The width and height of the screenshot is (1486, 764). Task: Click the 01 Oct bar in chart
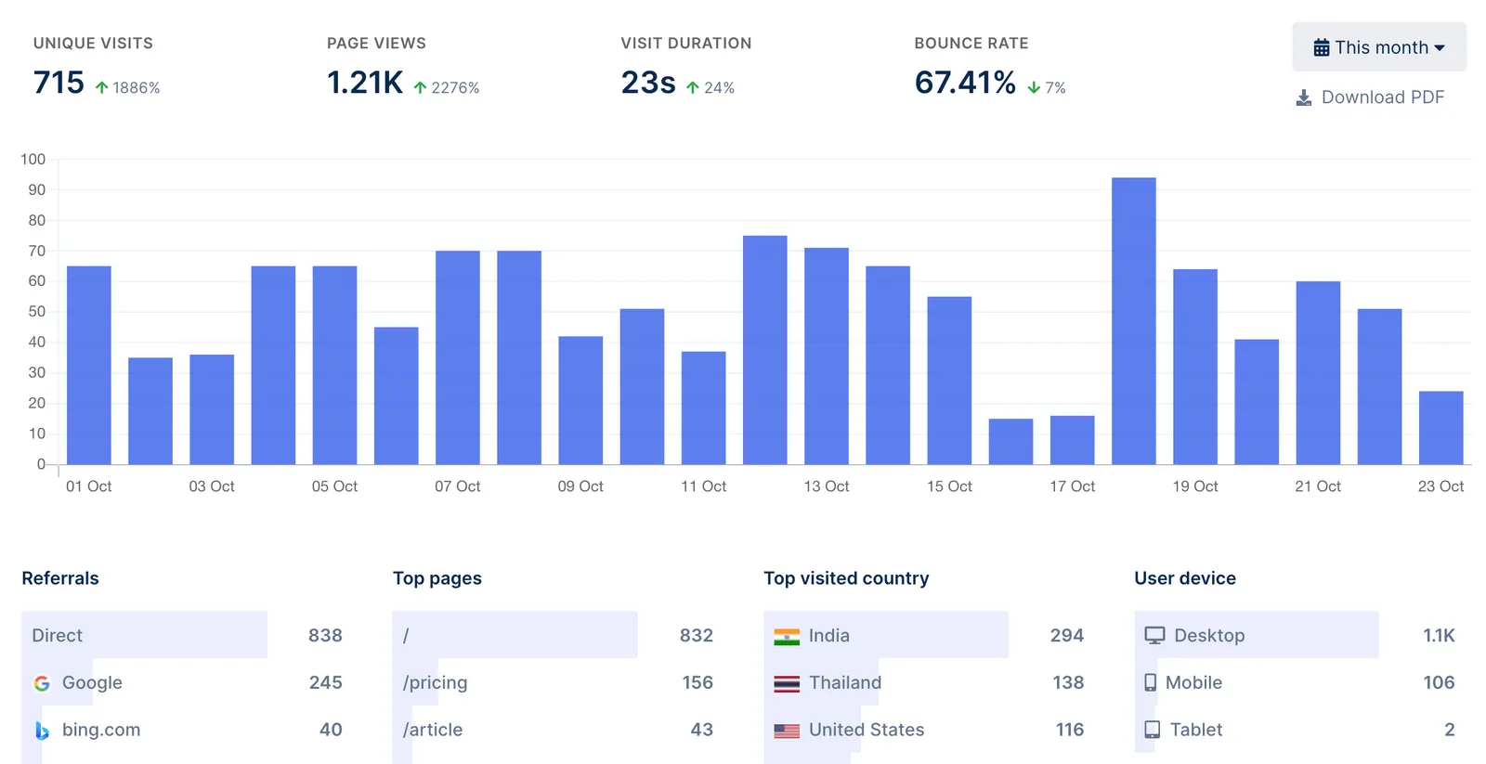89,365
